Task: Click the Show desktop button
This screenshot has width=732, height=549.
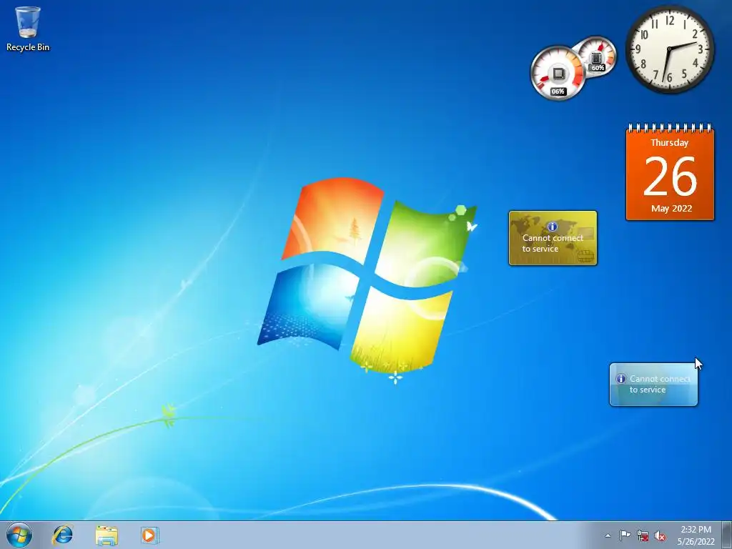Action: pos(727,535)
